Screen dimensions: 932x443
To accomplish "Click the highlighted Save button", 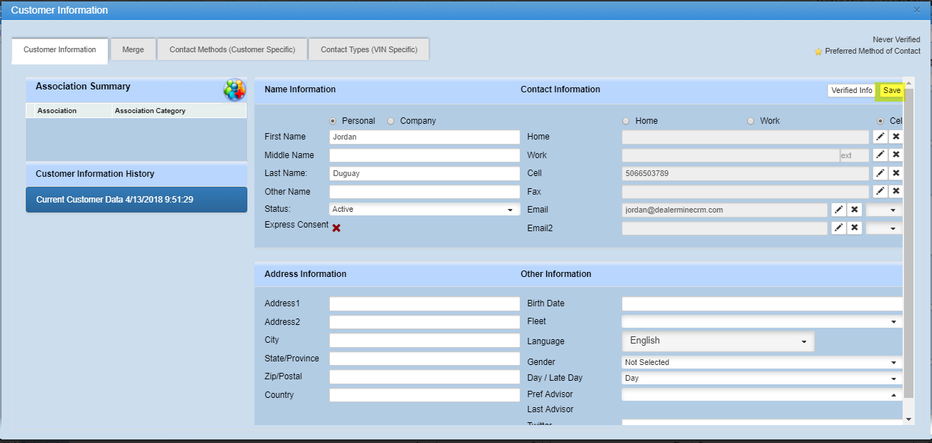I will tap(892, 91).
